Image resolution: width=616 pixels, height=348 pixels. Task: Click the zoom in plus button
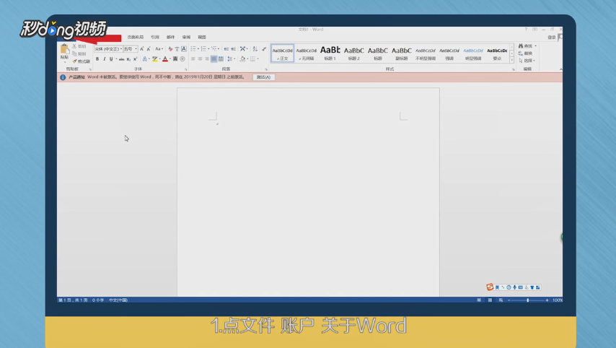pyautogui.click(x=547, y=300)
